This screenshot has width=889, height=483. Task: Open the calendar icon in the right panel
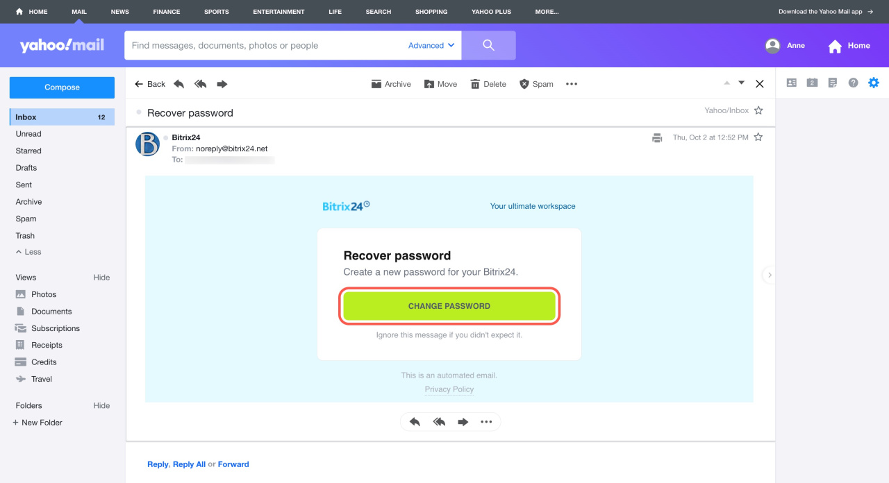[812, 83]
